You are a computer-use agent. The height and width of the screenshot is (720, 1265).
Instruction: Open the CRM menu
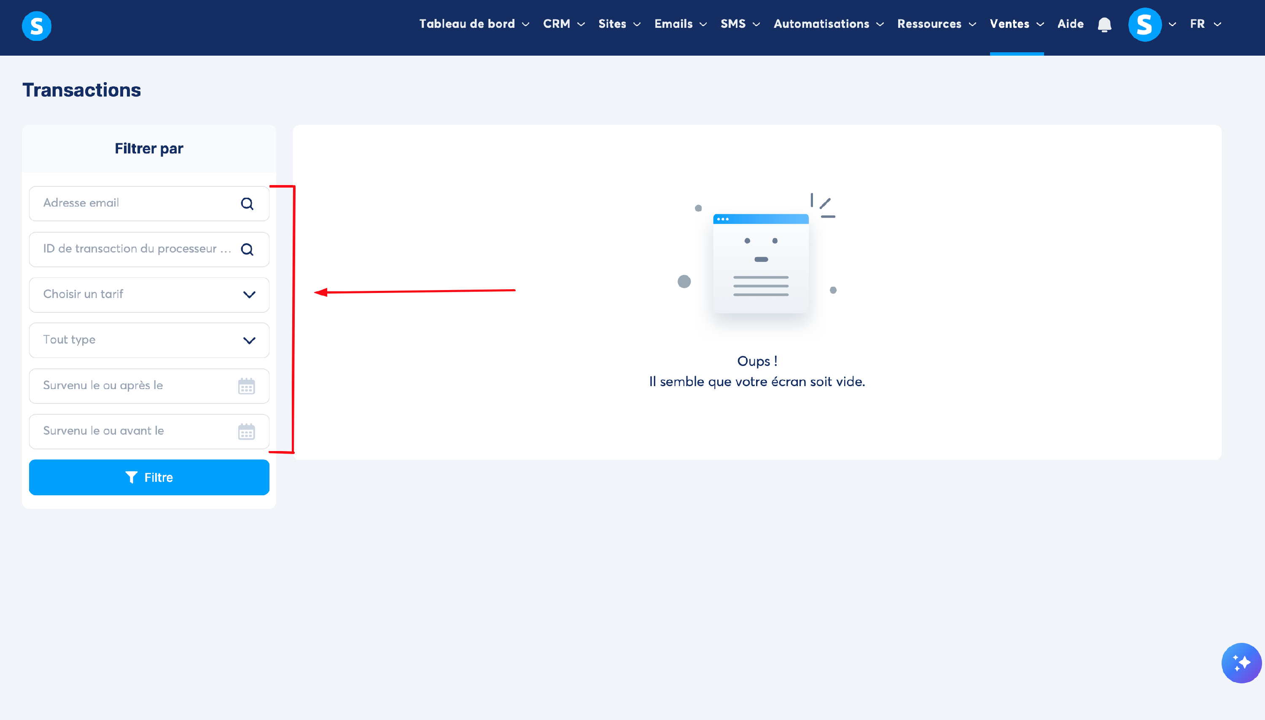coord(563,24)
